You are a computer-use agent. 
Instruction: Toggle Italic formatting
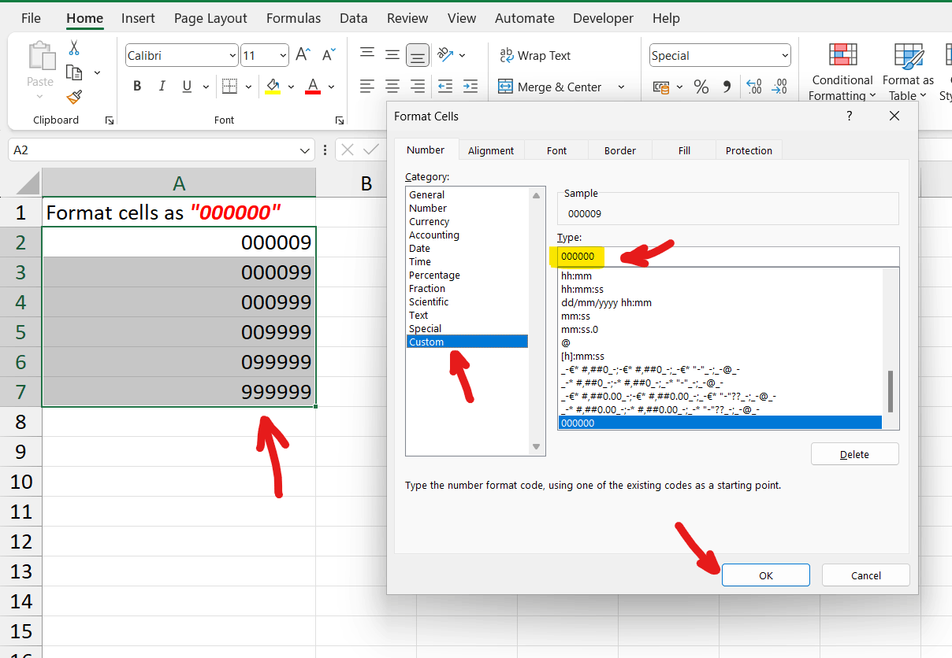click(x=162, y=87)
